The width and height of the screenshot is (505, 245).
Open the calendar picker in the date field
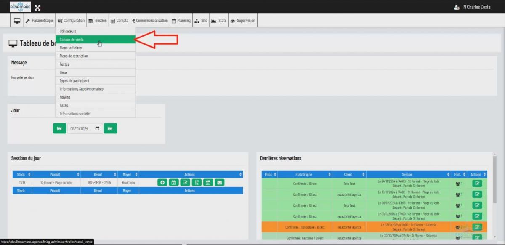coord(98,129)
